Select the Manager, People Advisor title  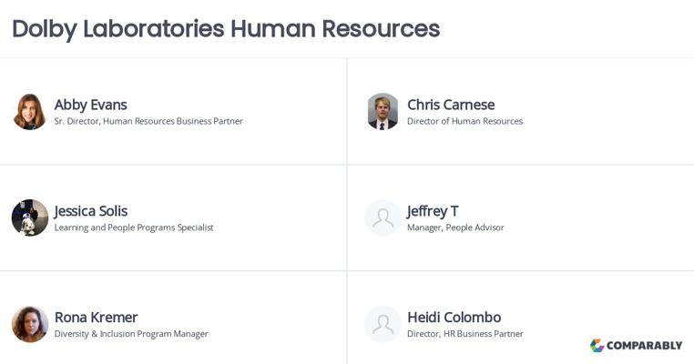click(x=455, y=227)
